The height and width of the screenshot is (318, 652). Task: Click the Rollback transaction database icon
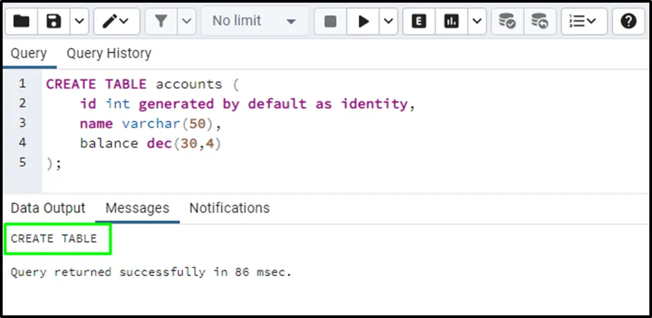(540, 21)
